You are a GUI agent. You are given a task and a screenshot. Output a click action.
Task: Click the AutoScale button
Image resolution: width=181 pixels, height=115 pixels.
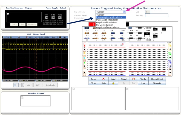click(x=50, y=85)
